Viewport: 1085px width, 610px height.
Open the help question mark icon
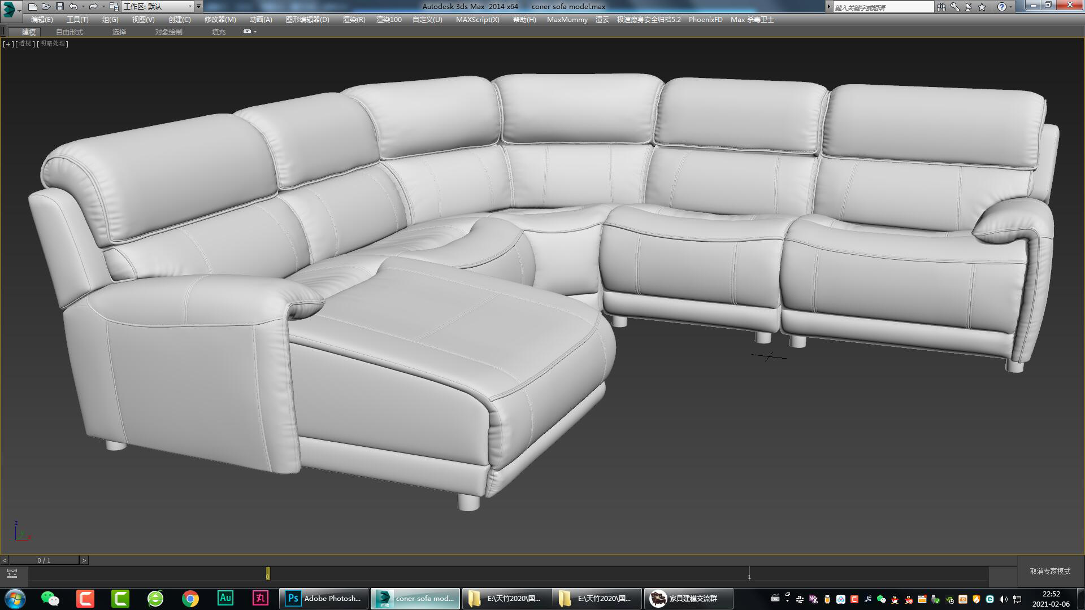(x=1002, y=7)
